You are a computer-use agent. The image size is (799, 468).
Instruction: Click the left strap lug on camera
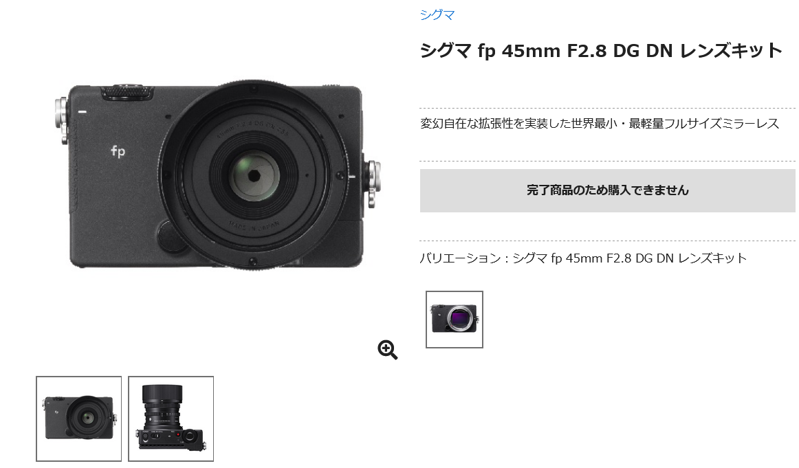point(62,120)
